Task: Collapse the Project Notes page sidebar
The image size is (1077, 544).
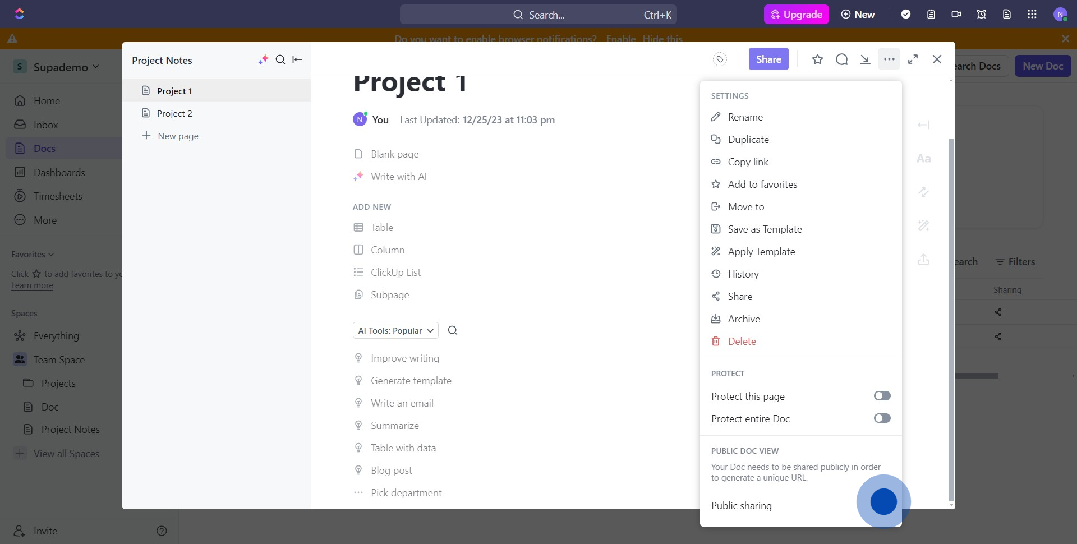Action: click(x=297, y=59)
